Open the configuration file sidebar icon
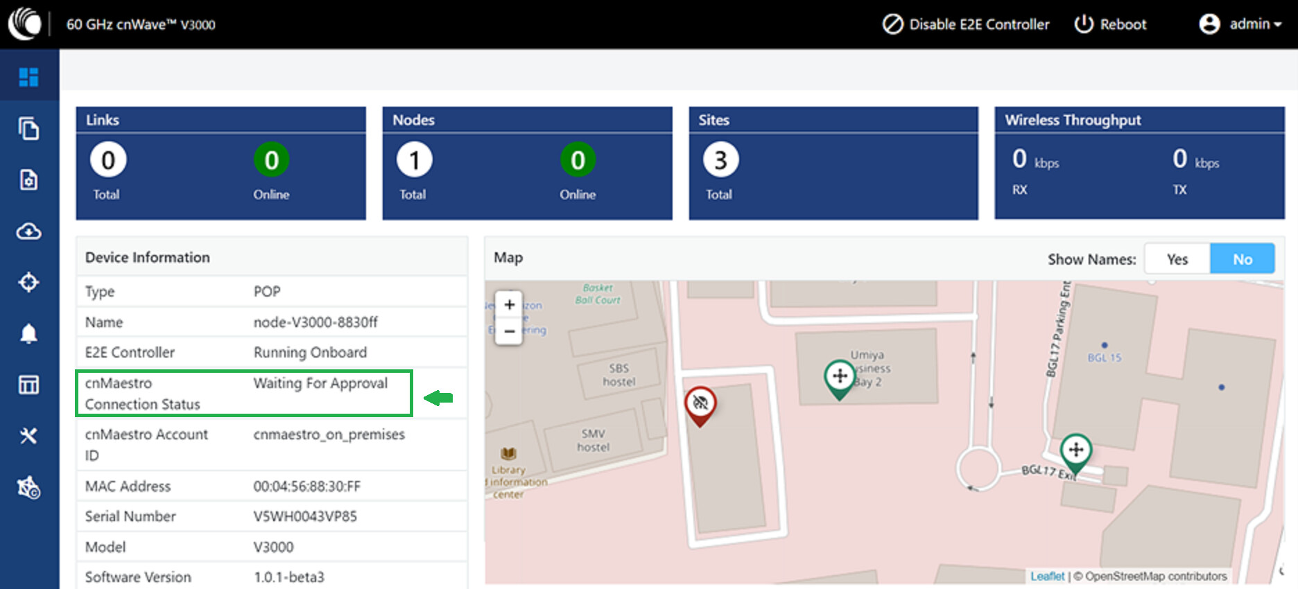 (28, 179)
